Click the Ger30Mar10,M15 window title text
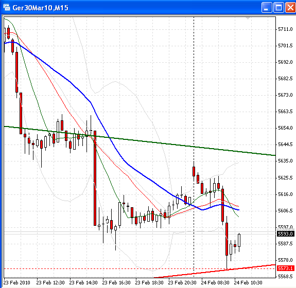 click(x=40, y=8)
